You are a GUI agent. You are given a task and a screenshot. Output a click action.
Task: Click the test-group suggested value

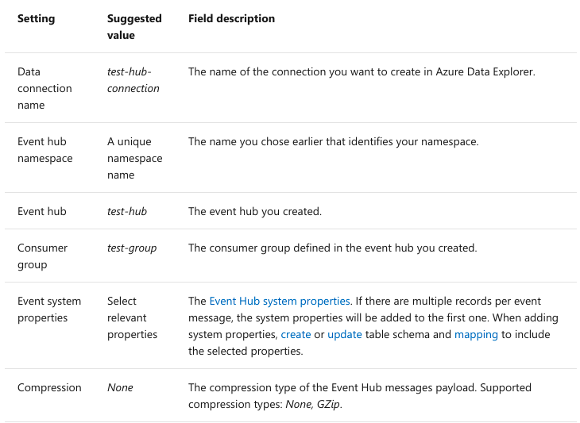point(132,248)
